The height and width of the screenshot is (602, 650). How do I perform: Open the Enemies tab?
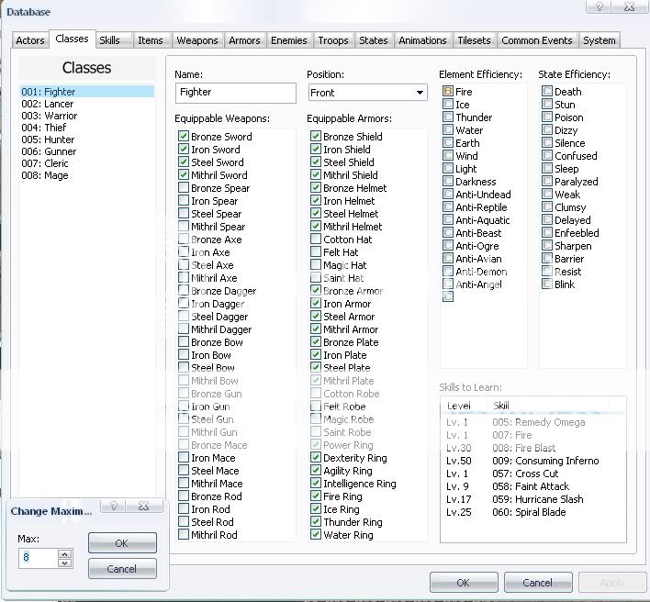coord(289,40)
